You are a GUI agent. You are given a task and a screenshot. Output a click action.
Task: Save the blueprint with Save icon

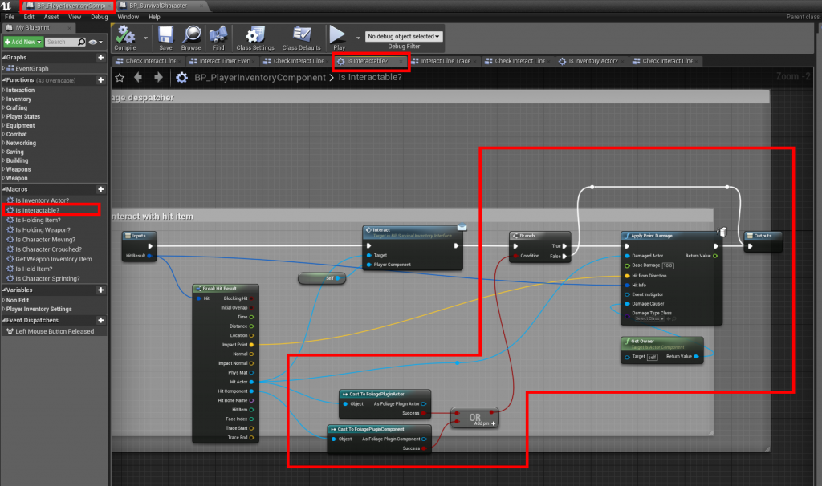pos(165,38)
